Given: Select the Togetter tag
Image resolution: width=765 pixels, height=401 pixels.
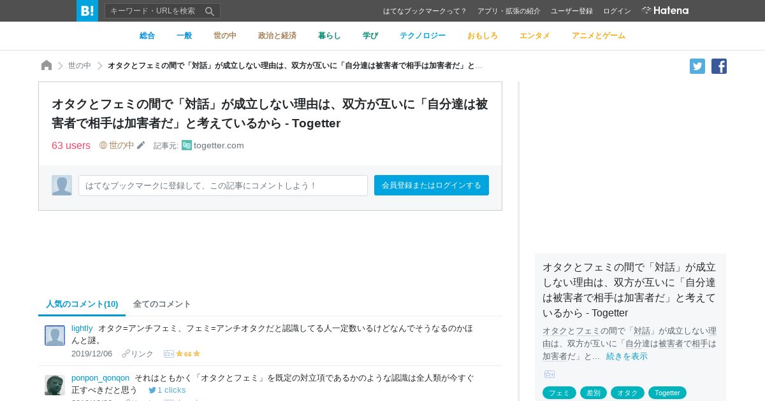Looking at the screenshot, I should (x=667, y=393).
